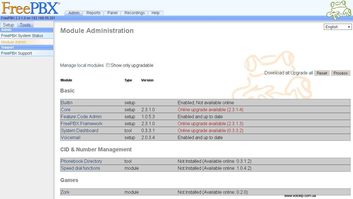Click Core's upgrade notice (2.3.1.4)
This screenshot has height=199, width=353.
(211, 110)
